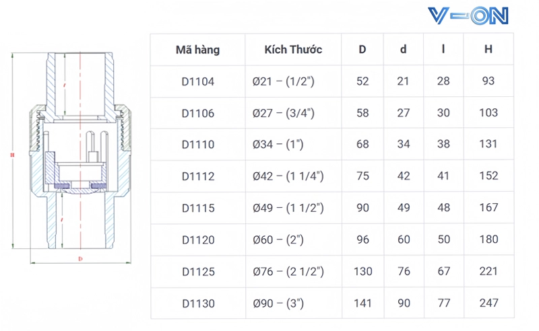Click D value 130 for D1125
Image resolution: width=539 pixels, height=331 pixels.
[363, 272]
